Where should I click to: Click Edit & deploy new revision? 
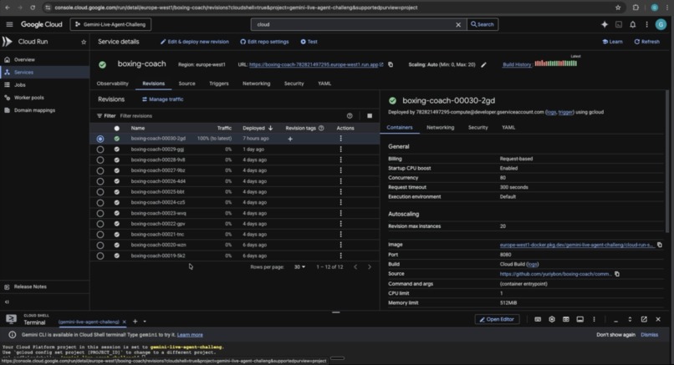click(194, 42)
